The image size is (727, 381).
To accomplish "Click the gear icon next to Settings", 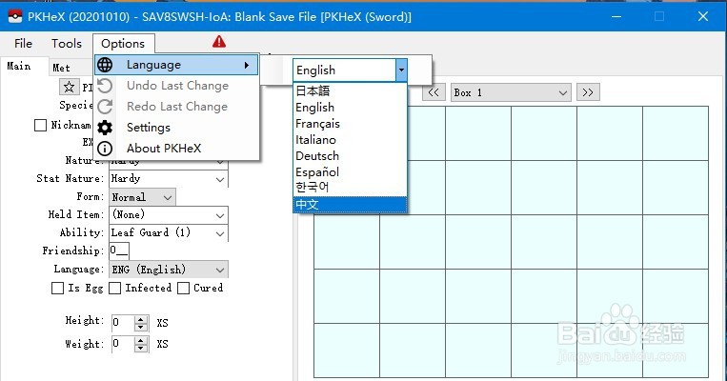I will [105, 128].
